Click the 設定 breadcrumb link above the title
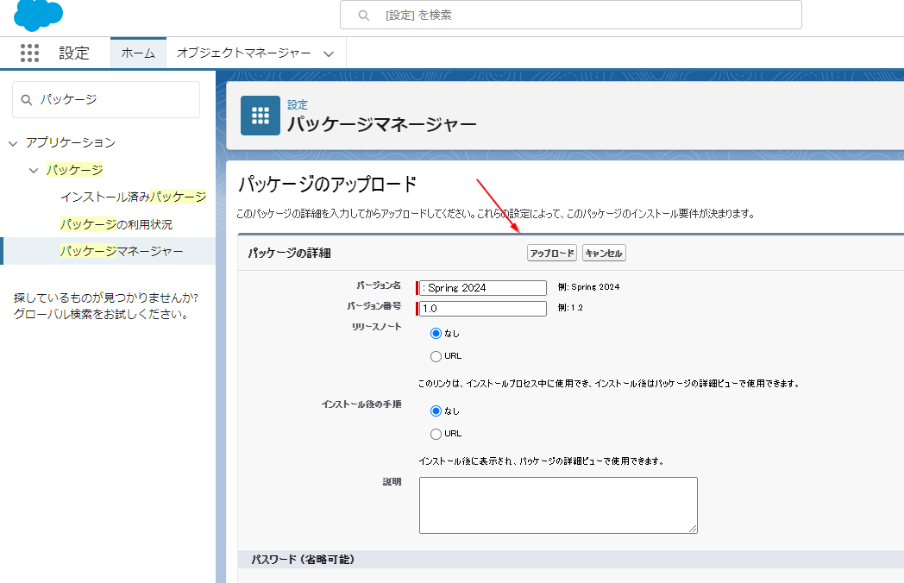Viewport: 904px width, 583px height. 298,105
